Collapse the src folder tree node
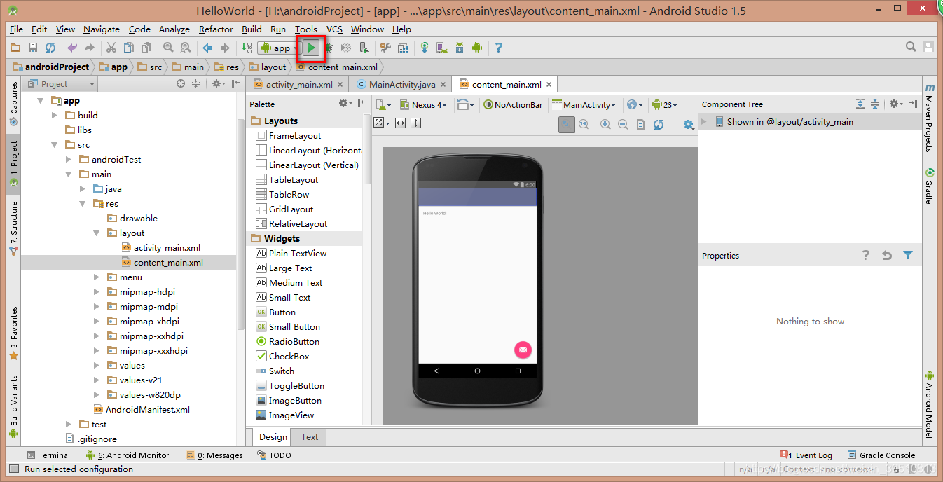 click(x=55, y=145)
